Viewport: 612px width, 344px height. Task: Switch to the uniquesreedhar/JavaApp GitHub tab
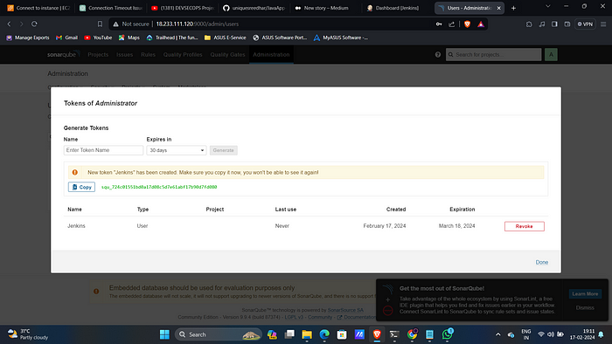click(254, 8)
